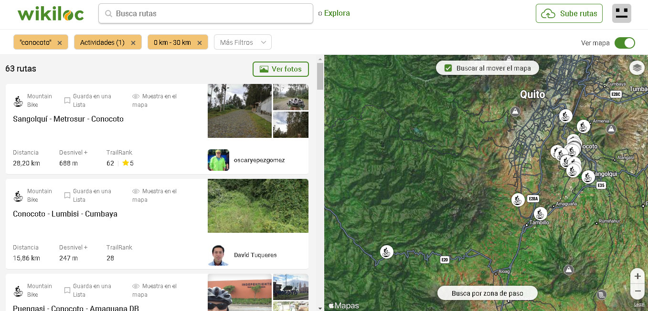This screenshot has width=648, height=311.
Task: Save Puengasi route to a list
Action: point(88,290)
